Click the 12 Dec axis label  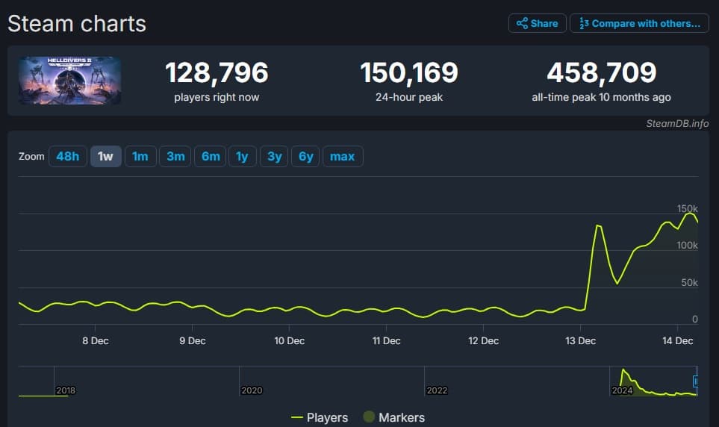[483, 340]
